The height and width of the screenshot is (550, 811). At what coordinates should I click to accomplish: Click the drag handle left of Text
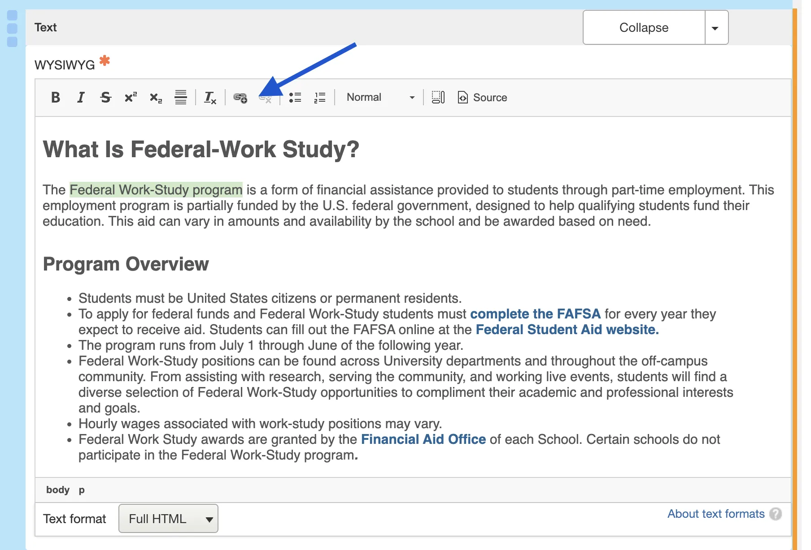pyautogui.click(x=13, y=29)
